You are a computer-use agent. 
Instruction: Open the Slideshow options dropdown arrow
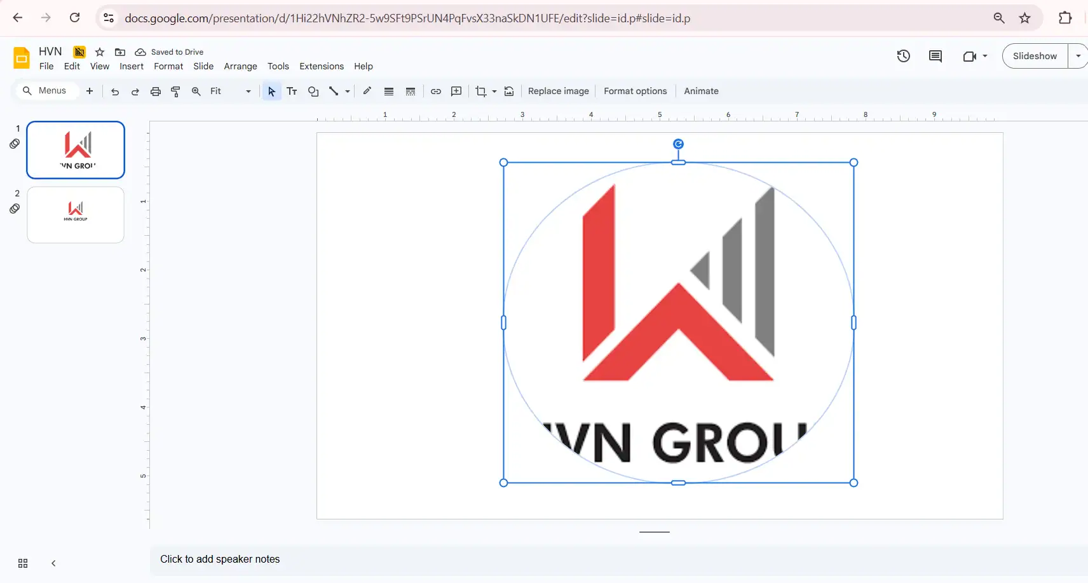[x=1078, y=56]
